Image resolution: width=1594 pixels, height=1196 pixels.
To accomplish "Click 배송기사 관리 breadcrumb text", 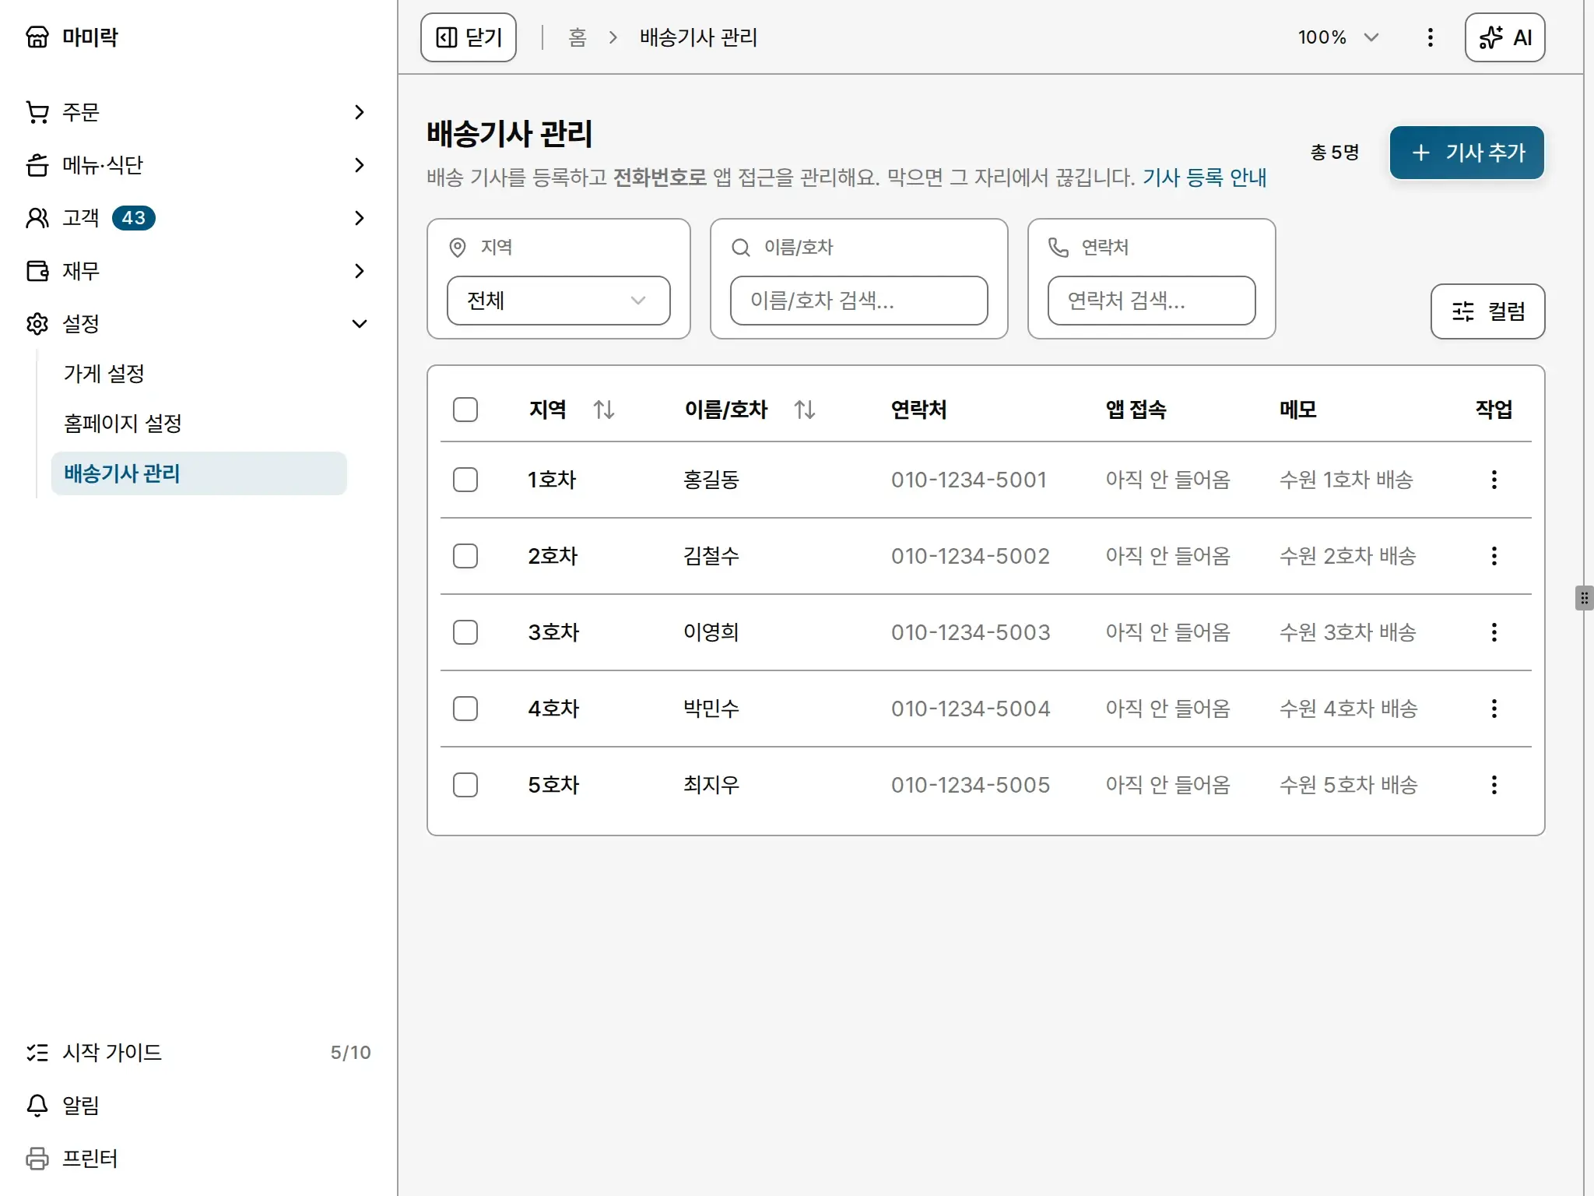I will point(698,37).
